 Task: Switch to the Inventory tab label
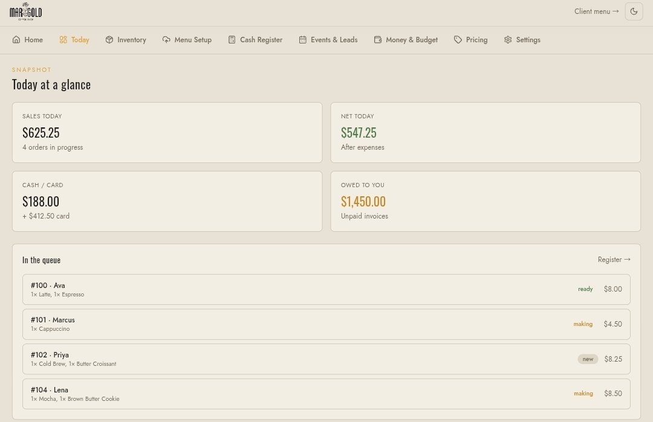pos(132,40)
